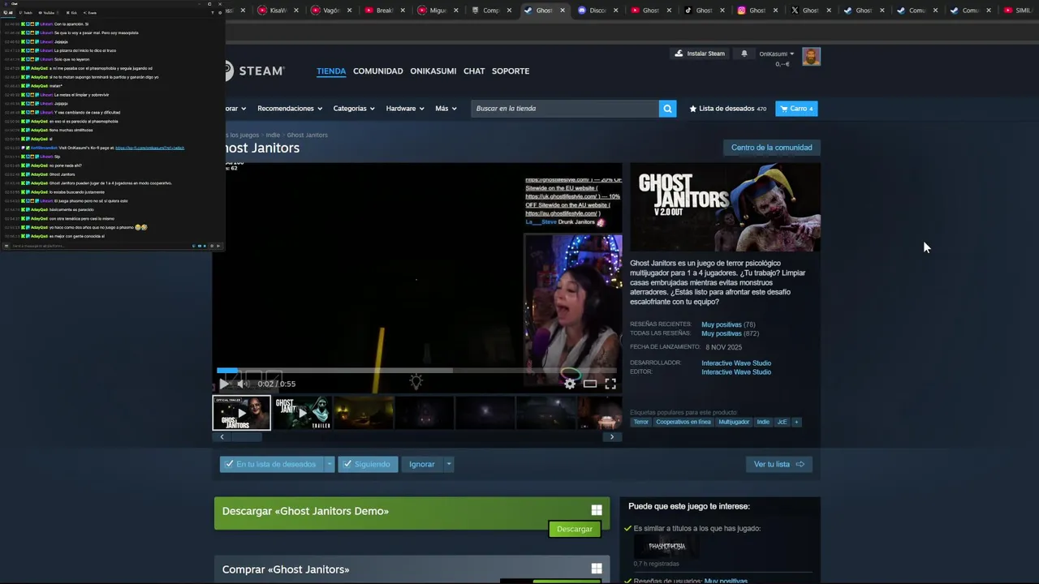Open Centro de la comunidad
The image size is (1039, 584).
click(x=771, y=148)
